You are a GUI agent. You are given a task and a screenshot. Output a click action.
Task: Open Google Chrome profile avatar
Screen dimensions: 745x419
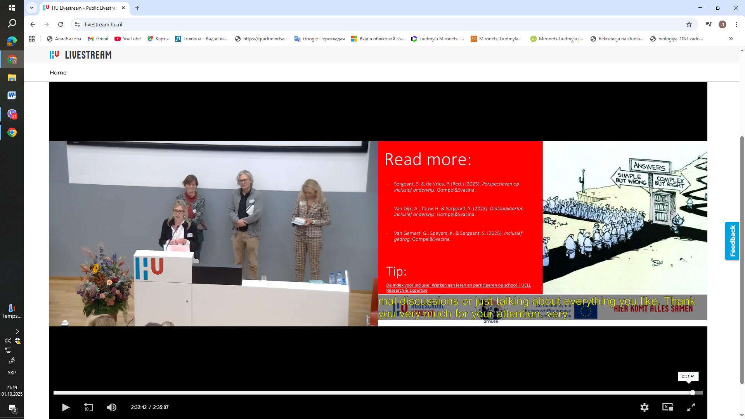click(722, 24)
